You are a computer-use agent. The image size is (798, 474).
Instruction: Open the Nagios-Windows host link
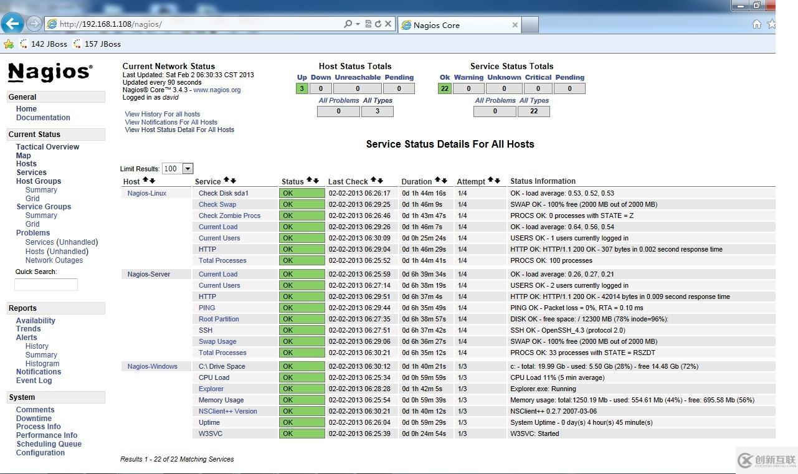coord(153,366)
